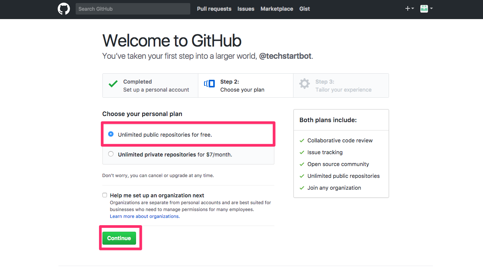Click the dropdown caret beside the avatar

431,8
